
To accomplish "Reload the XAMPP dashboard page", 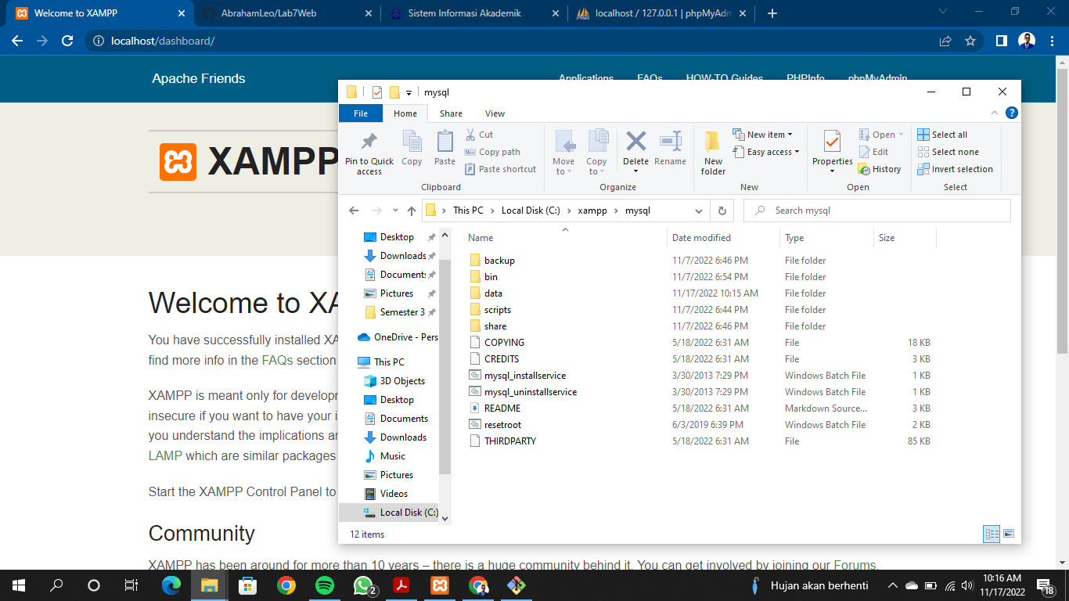I will pos(67,41).
